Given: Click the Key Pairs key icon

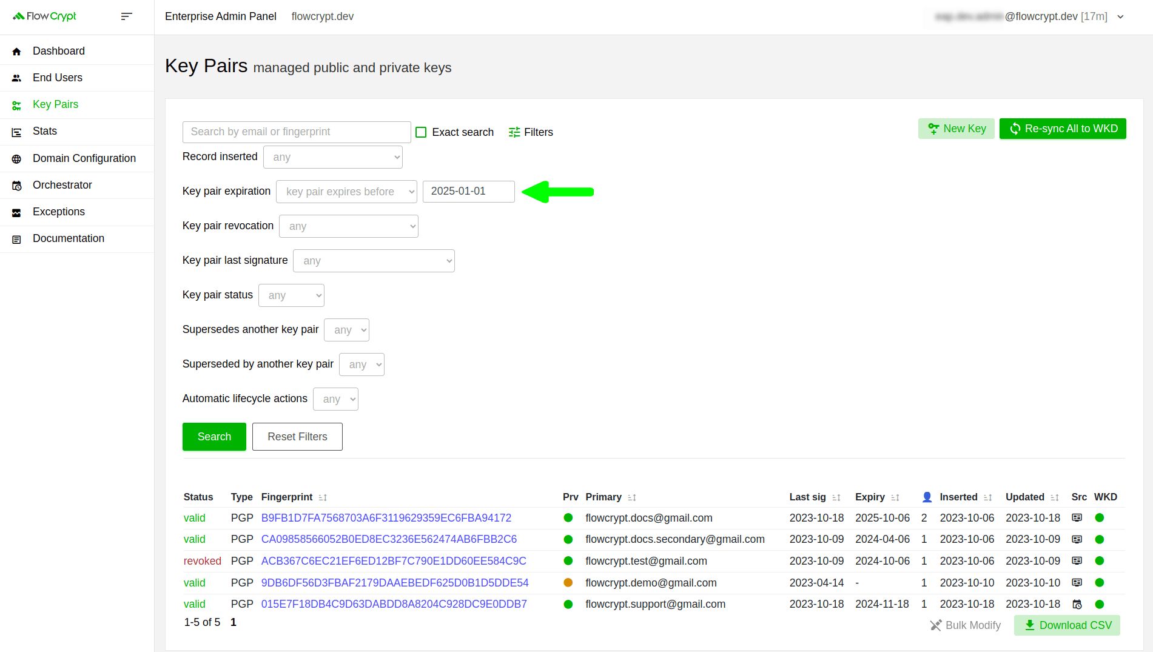Looking at the screenshot, I should click(16, 106).
